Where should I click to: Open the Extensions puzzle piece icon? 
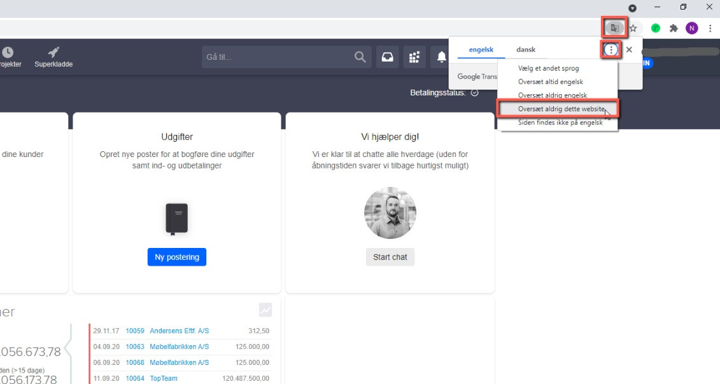(673, 28)
